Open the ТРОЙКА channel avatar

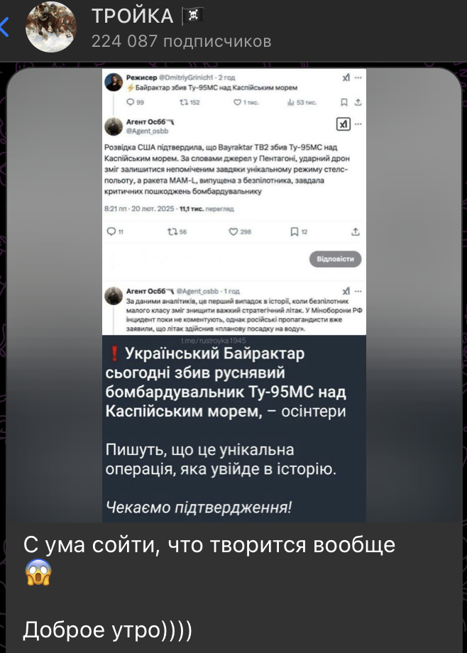point(51,27)
